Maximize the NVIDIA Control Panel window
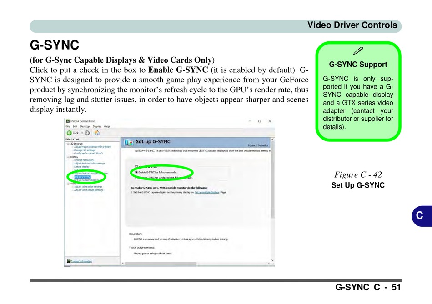 (260, 121)
